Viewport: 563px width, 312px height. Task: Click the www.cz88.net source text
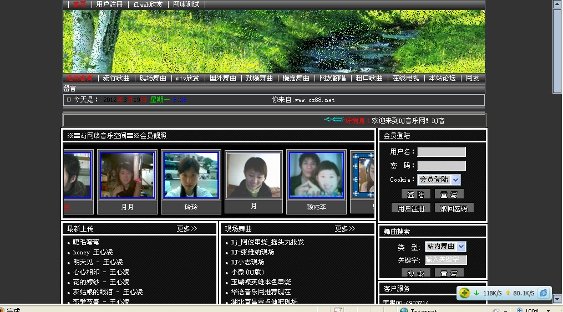314,100
